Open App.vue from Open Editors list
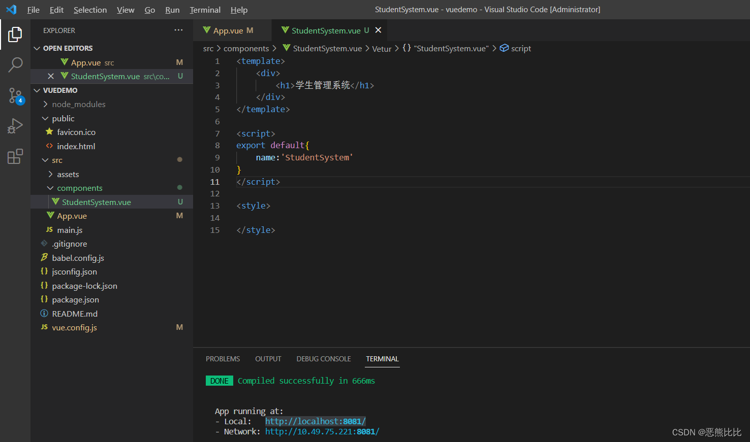The image size is (750, 442). click(x=112, y=62)
